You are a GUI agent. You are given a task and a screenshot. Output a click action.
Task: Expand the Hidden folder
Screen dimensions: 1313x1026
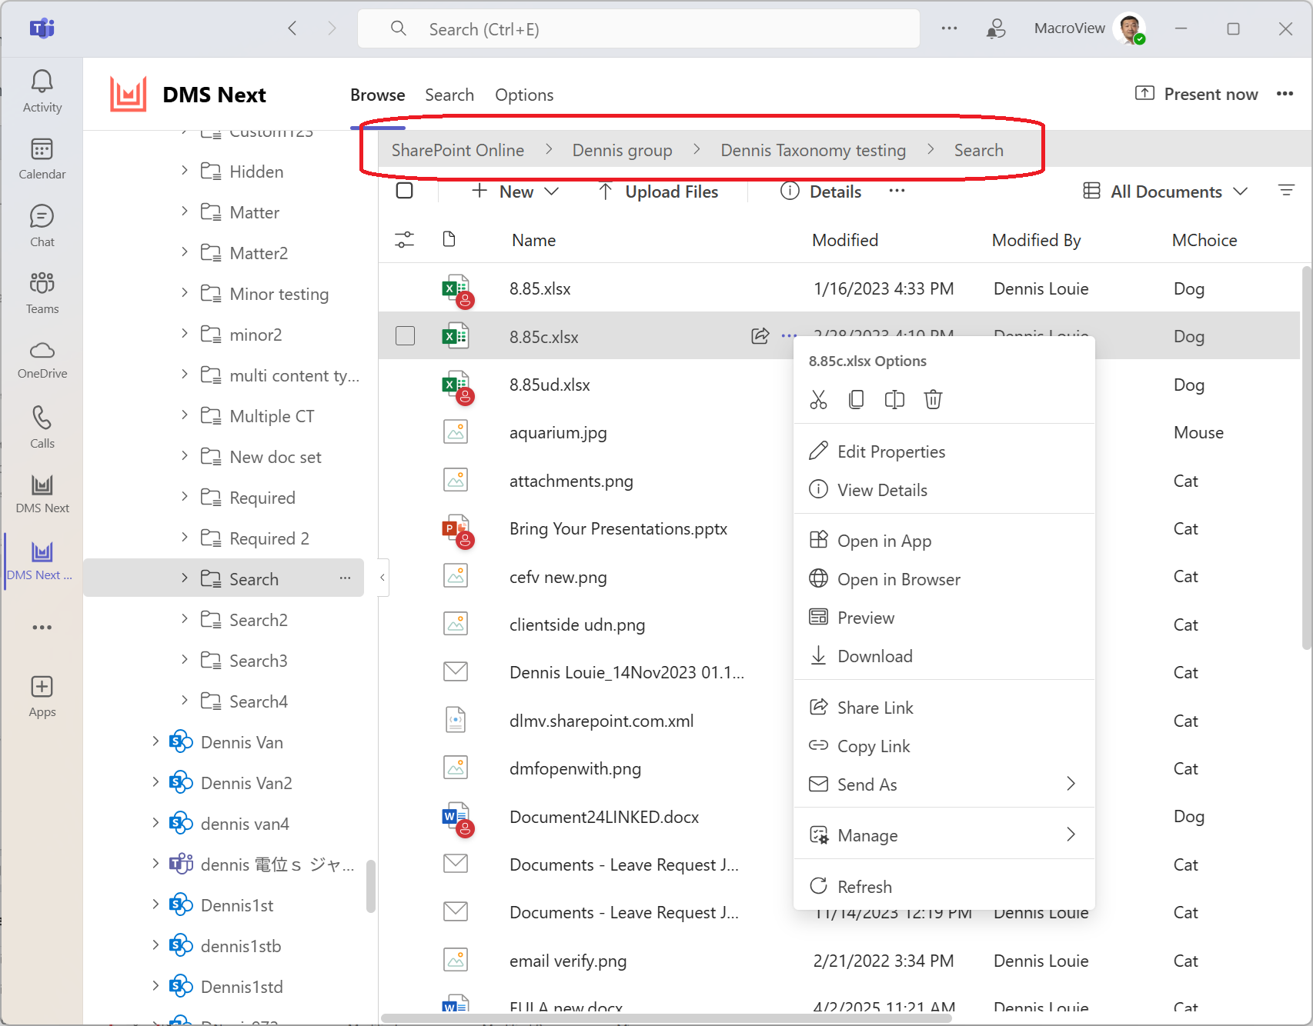coord(185,170)
